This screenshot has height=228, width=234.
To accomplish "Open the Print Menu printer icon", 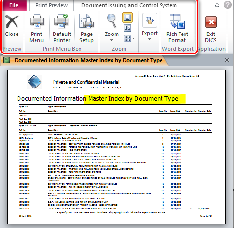I will point(37,21).
